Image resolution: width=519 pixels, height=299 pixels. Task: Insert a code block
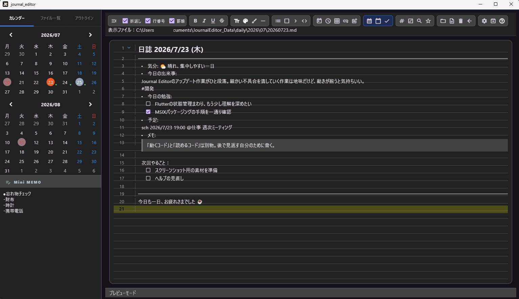304,21
